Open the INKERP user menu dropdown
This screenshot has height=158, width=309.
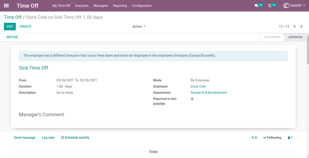(x=294, y=5)
